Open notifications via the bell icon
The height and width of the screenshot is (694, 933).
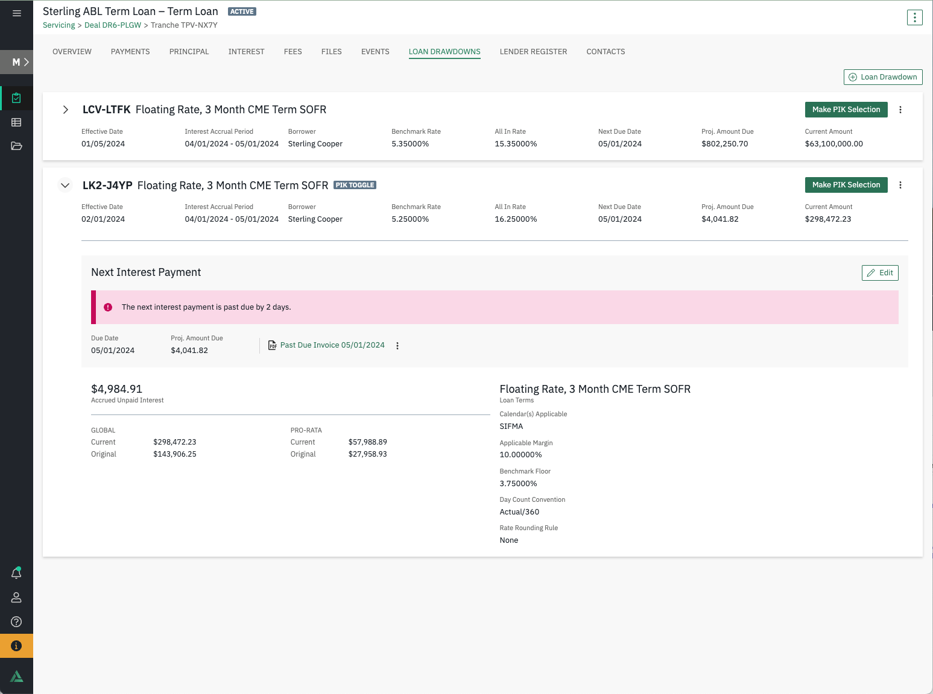pyautogui.click(x=16, y=573)
